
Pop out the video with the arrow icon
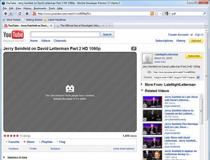coord(134,48)
